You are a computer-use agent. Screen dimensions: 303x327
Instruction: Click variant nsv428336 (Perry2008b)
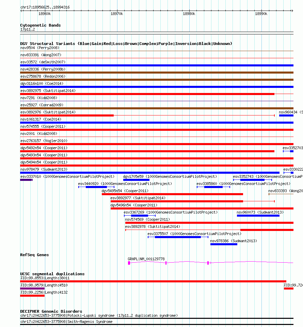pyautogui.click(x=43, y=69)
